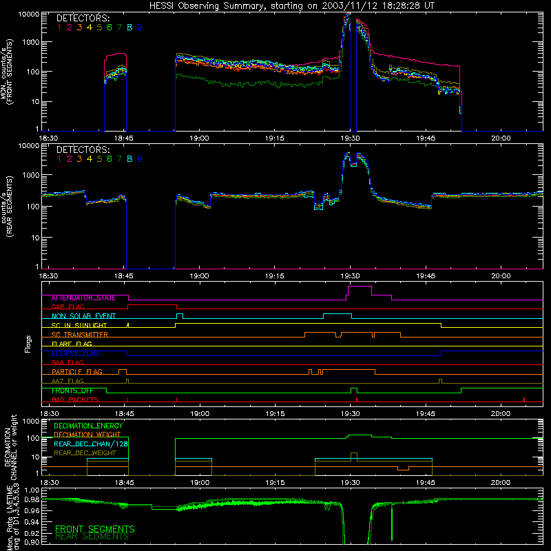Select detector 1 in front segments legend
Screen dimensions: 551x551
tap(59, 28)
